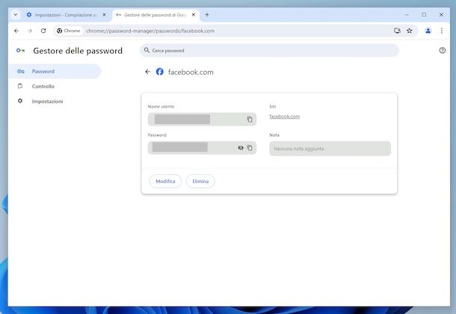Focus the address bar URL
This screenshot has height=314, width=456.
(x=150, y=31)
